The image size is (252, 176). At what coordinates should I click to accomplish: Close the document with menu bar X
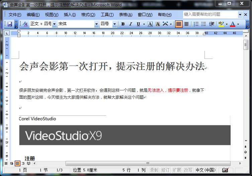pyautogui.click(x=246, y=15)
